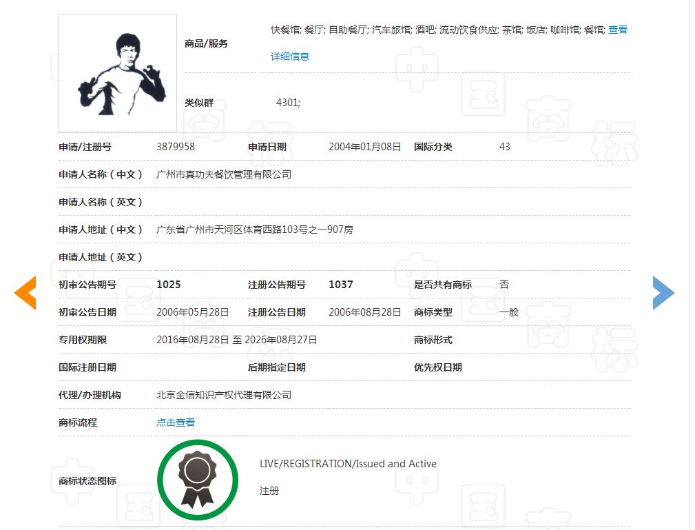Select the 注册 status text
The width and height of the screenshot is (695, 530).
click(x=269, y=491)
